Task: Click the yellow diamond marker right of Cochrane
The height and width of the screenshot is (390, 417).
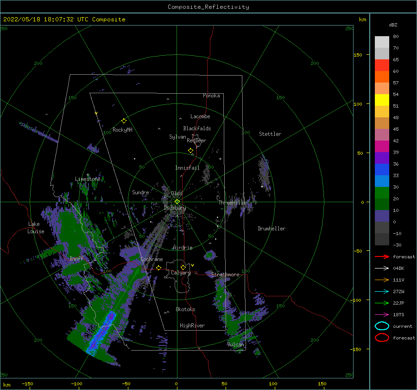Action: (159, 268)
